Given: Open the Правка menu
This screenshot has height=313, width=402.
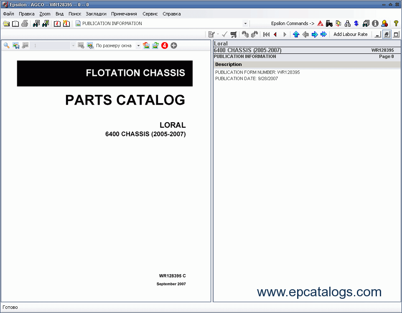Looking at the screenshot, I should (27, 14).
